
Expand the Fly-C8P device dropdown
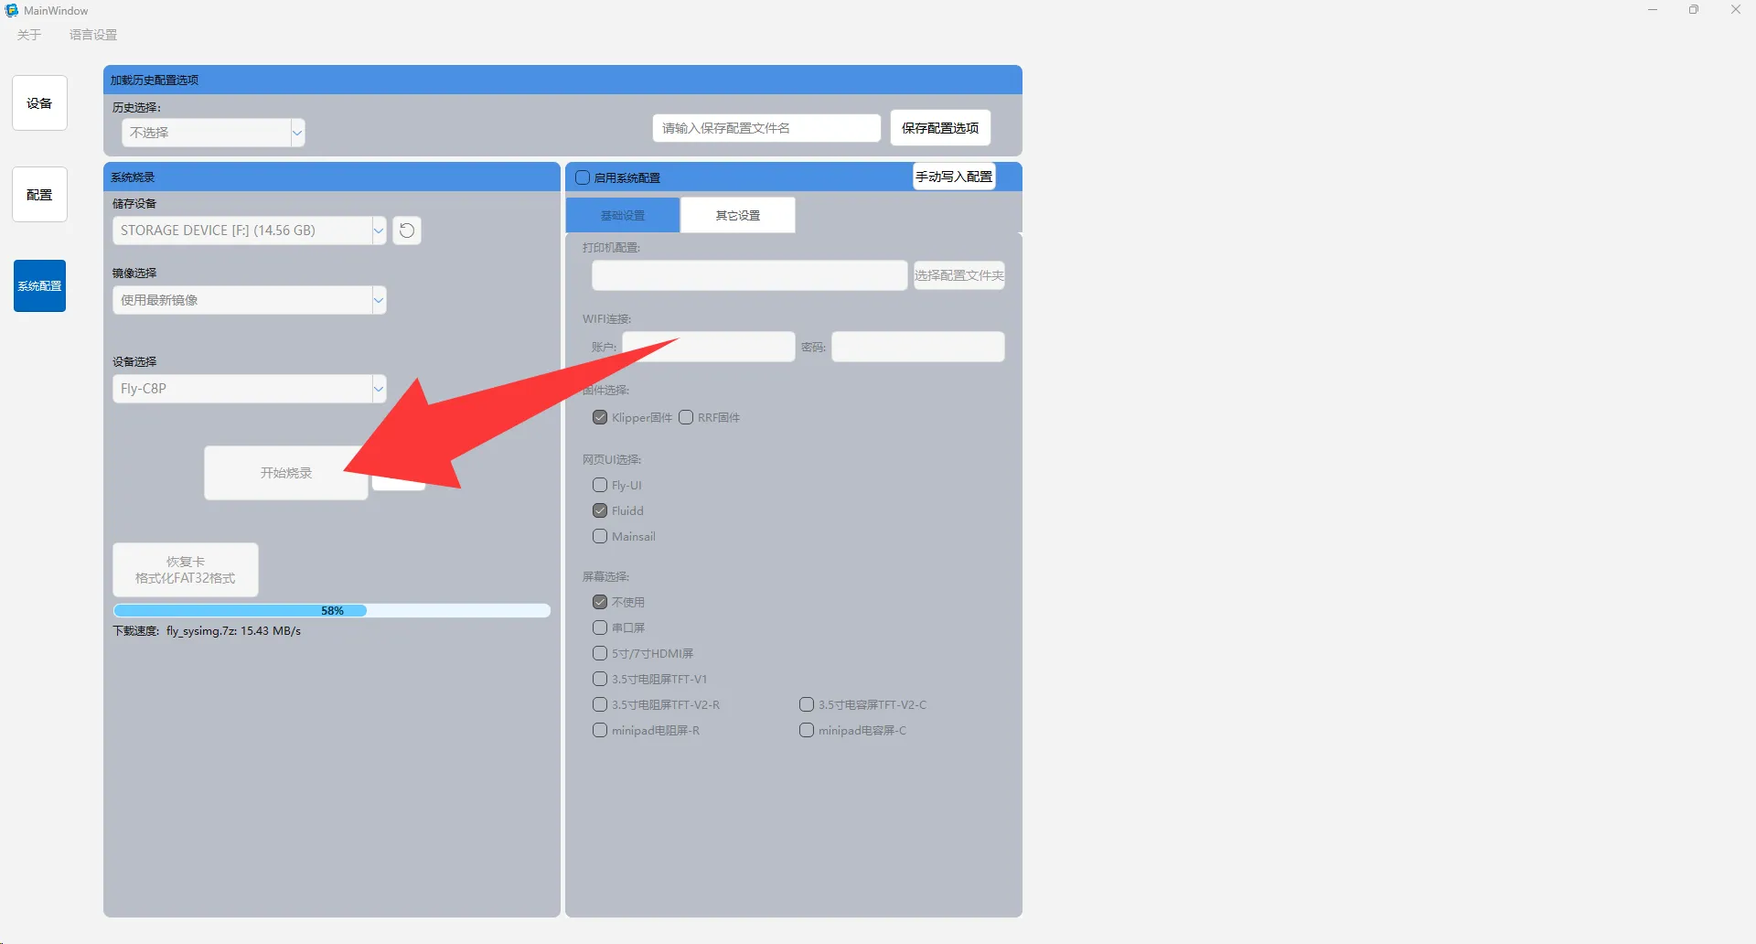click(x=249, y=389)
